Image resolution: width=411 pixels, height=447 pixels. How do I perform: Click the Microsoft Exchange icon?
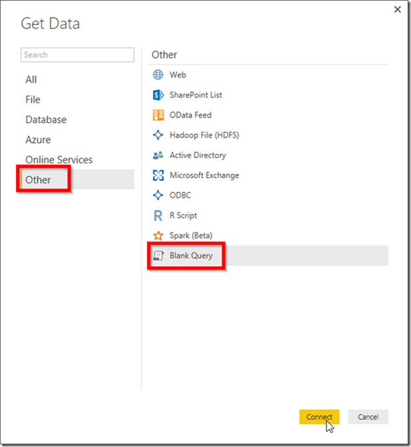(158, 175)
